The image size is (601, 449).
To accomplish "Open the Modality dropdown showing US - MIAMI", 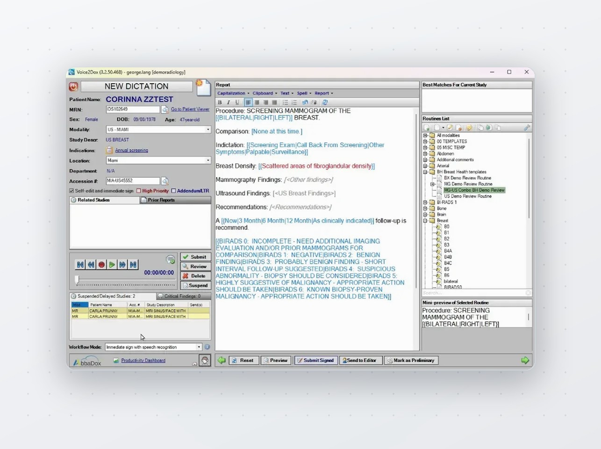I will pos(158,130).
